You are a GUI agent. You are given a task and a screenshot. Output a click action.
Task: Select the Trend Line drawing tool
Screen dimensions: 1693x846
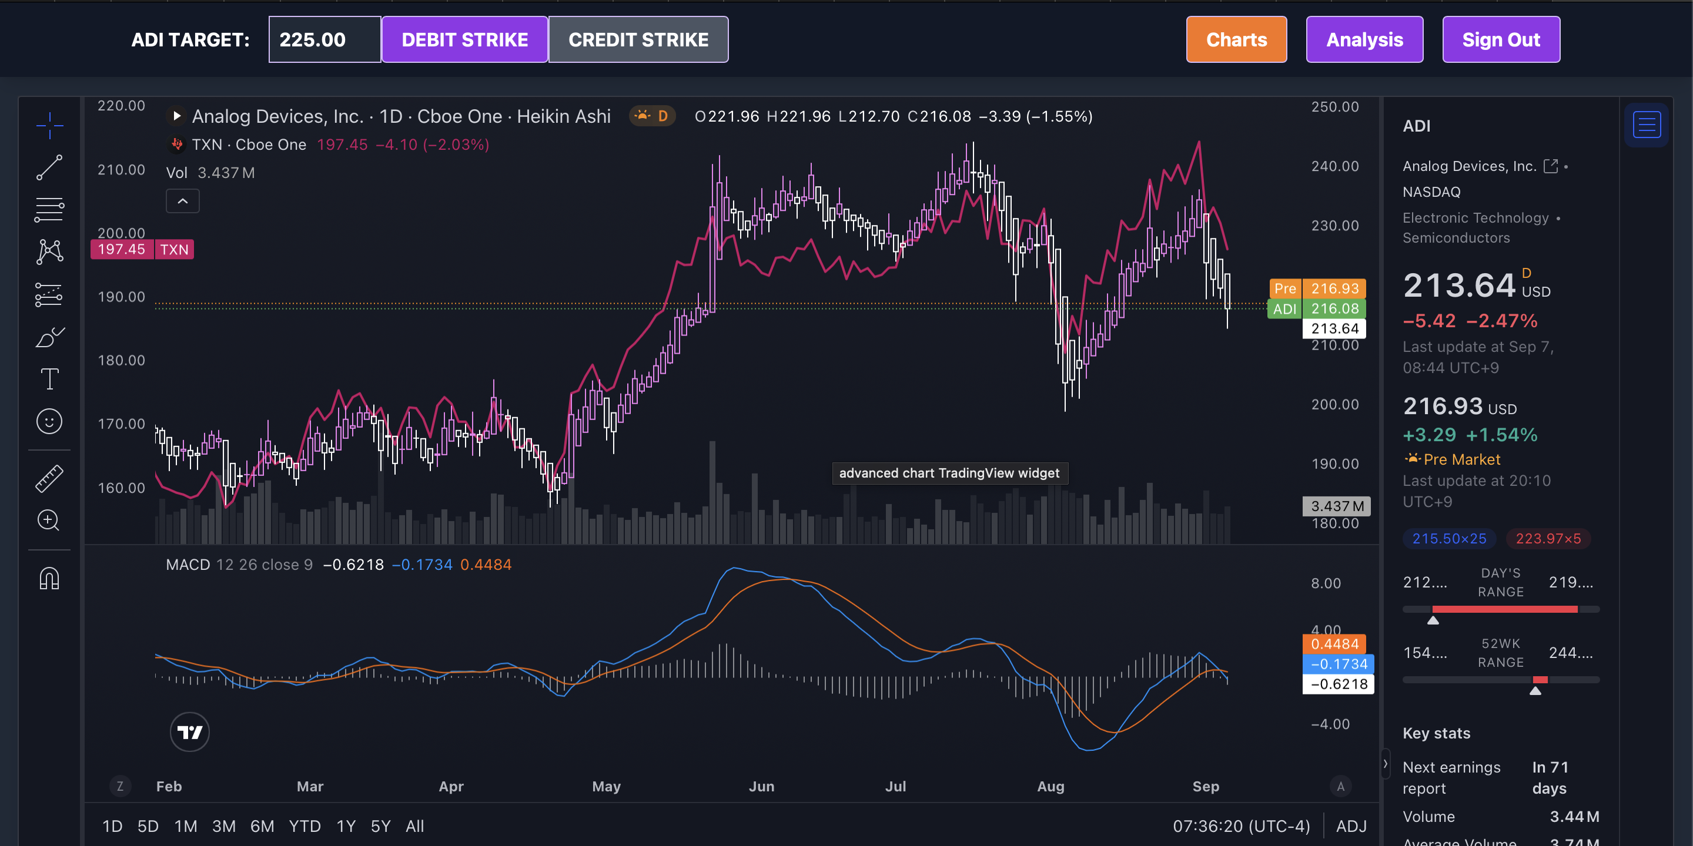click(x=49, y=168)
